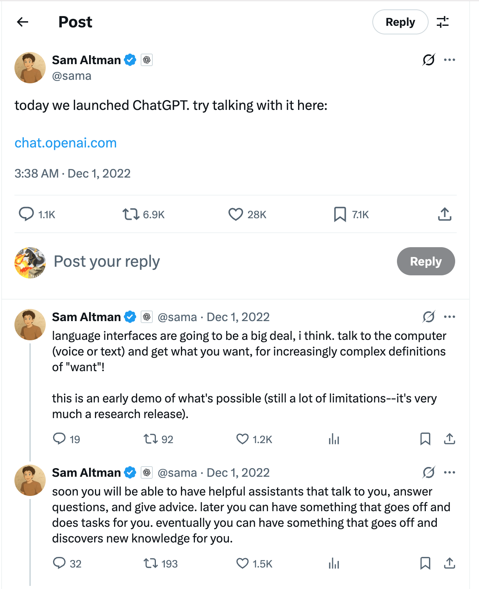The height and width of the screenshot is (589, 479).
Task: Open the chat.openai.com link
Action: [x=66, y=143]
